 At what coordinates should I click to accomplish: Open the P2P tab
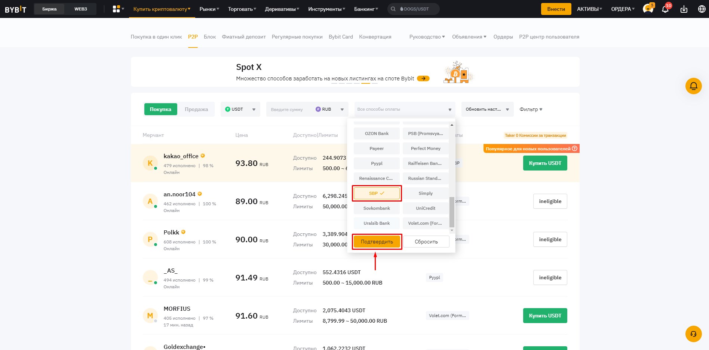click(193, 37)
